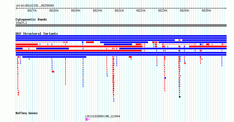Viewport: 234px width, 122px height.
Task: Open the DGV Structural Variants track title
Action: (37, 34)
